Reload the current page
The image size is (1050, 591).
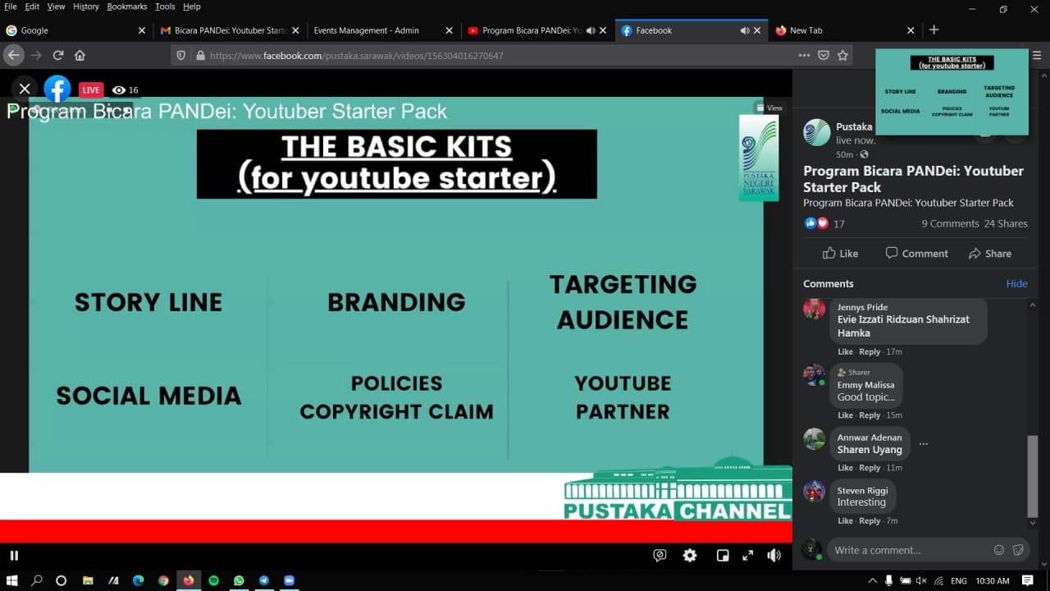[58, 56]
